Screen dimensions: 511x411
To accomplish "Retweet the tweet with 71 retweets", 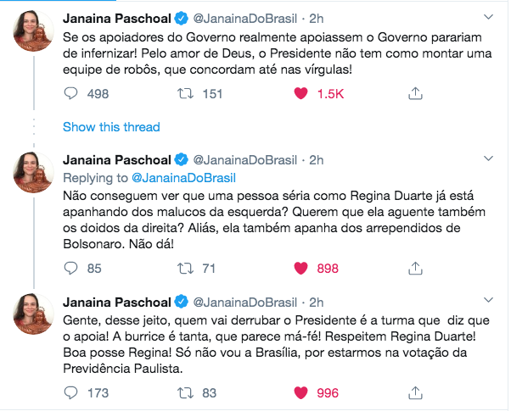I will pos(184,269).
